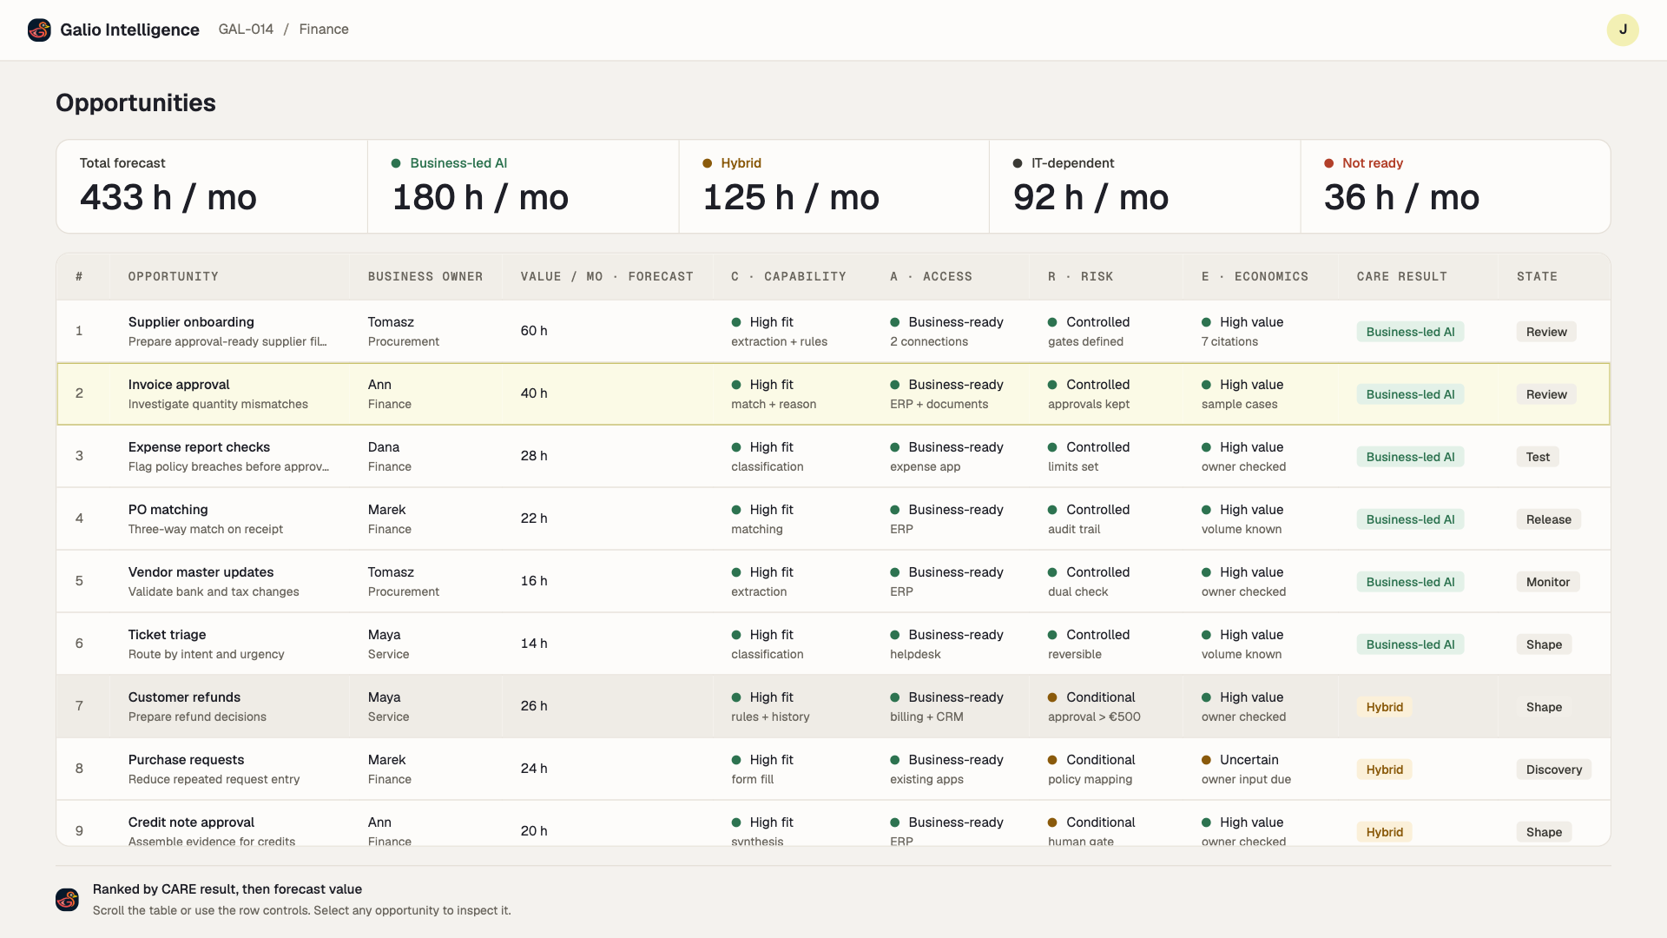Image resolution: width=1667 pixels, height=938 pixels.
Task: Filter by the Hybrid 125 h summary card
Action: [833, 187]
